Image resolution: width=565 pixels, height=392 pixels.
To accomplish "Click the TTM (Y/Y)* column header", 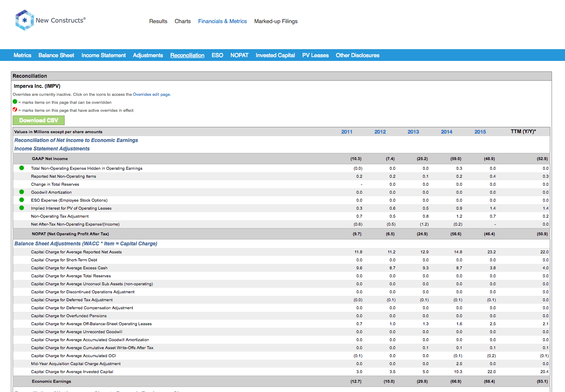I will [523, 132].
